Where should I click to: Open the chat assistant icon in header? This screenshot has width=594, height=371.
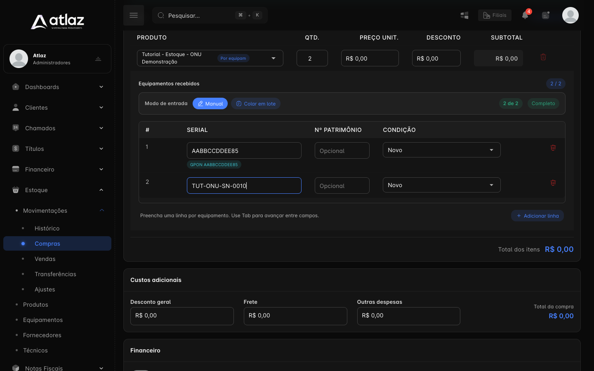tap(546, 15)
